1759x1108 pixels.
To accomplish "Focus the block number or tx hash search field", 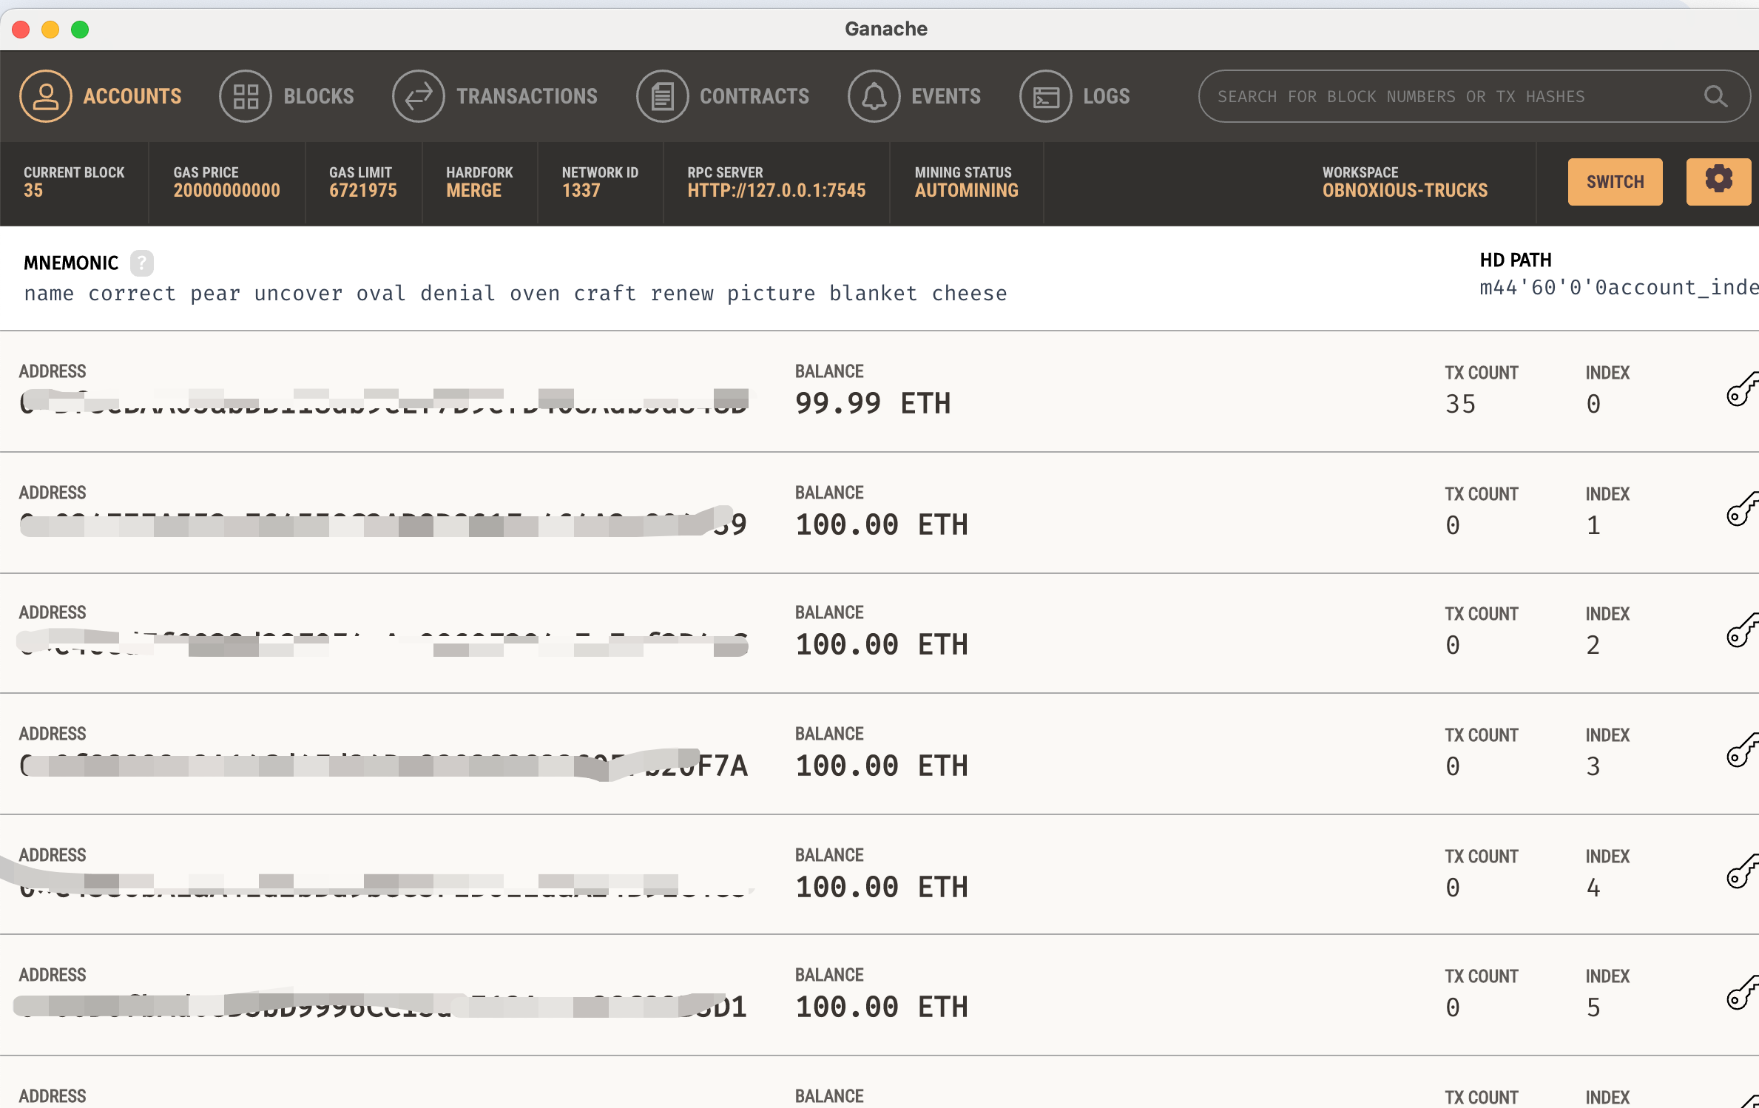I will 1474,96.
